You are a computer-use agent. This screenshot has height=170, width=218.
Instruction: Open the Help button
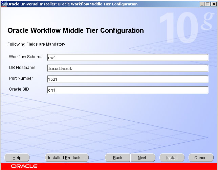(x=17, y=158)
